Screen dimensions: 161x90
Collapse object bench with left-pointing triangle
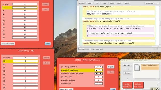coord(157,85)
